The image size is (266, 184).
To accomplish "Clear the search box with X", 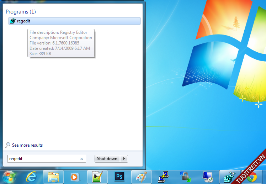I will tap(81, 159).
